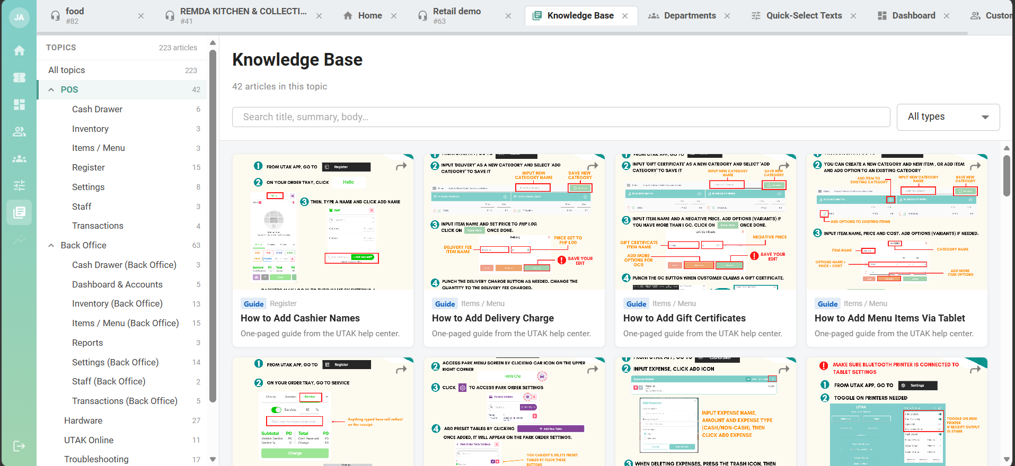Collapse the Back Office topic chevron
The height and width of the screenshot is (466, 1015).
point(51,246)
